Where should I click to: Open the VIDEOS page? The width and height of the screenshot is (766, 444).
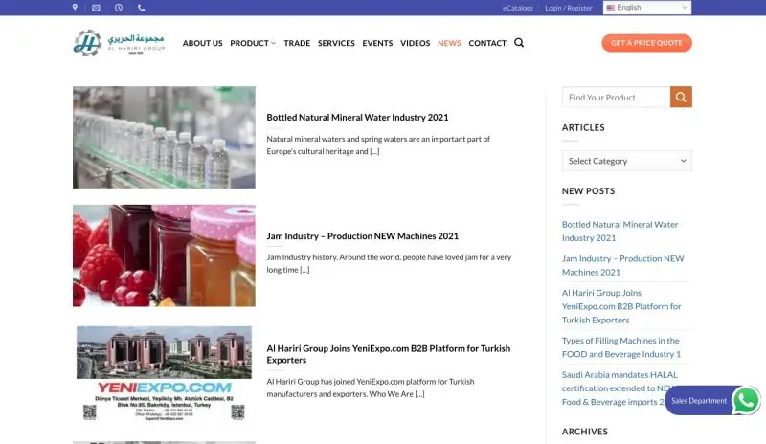tap(416, 43)
